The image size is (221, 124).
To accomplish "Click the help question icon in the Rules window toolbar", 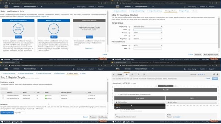I will (x=217, y=74).
